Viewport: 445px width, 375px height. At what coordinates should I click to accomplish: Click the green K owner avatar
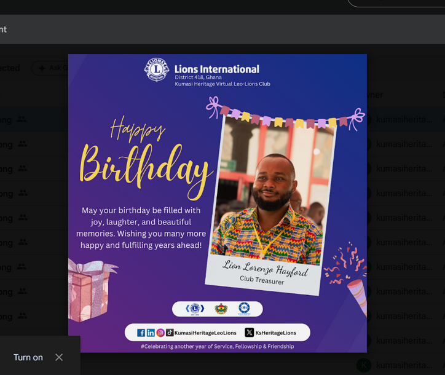point(364,365)
